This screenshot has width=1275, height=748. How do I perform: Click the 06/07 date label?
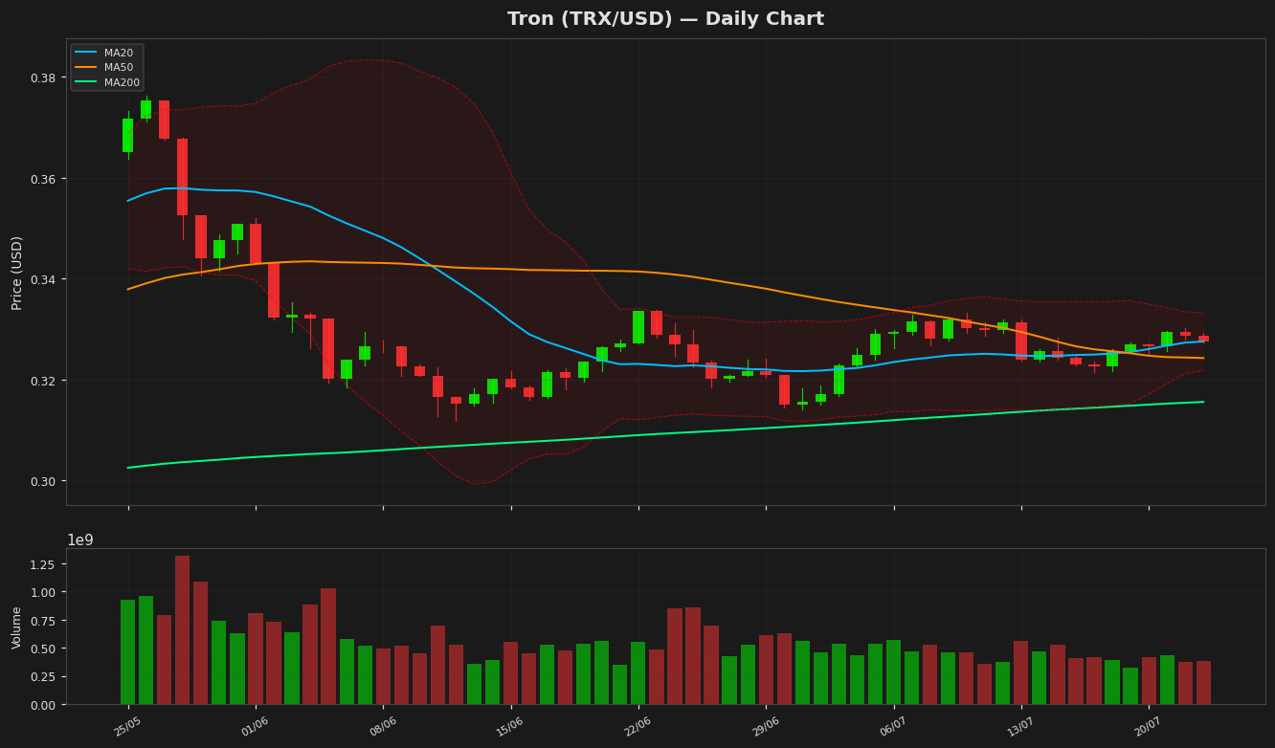(893, 727)
